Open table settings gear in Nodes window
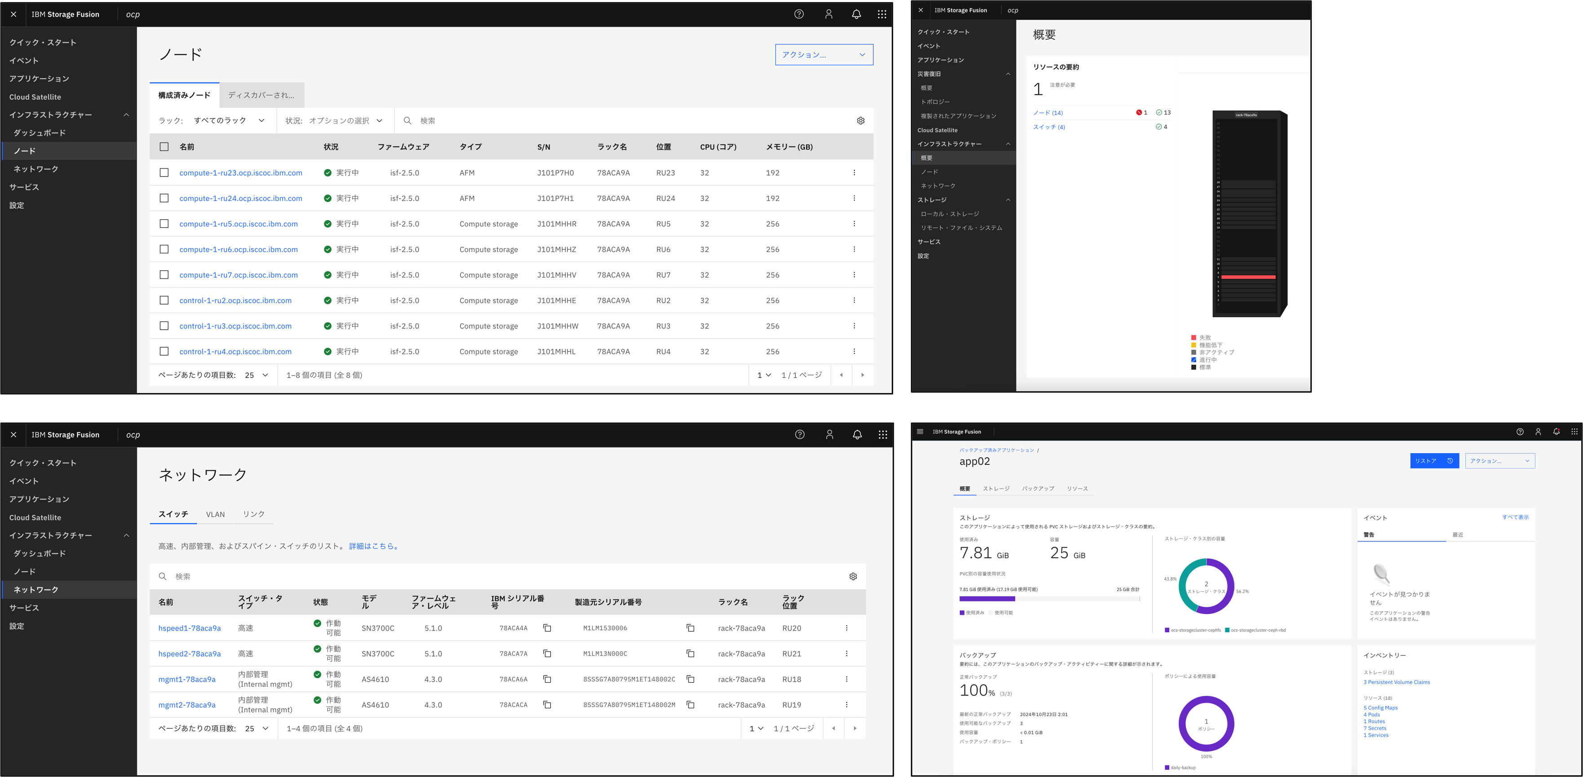 point(860,121)
